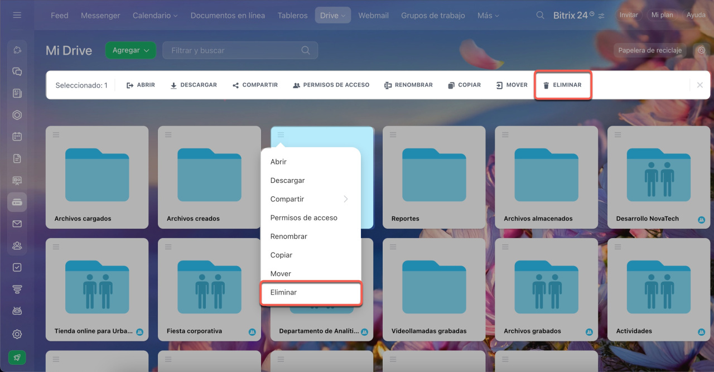Open the card menu on Archivos cargados
714x372 pixels.
click(56, 134)
